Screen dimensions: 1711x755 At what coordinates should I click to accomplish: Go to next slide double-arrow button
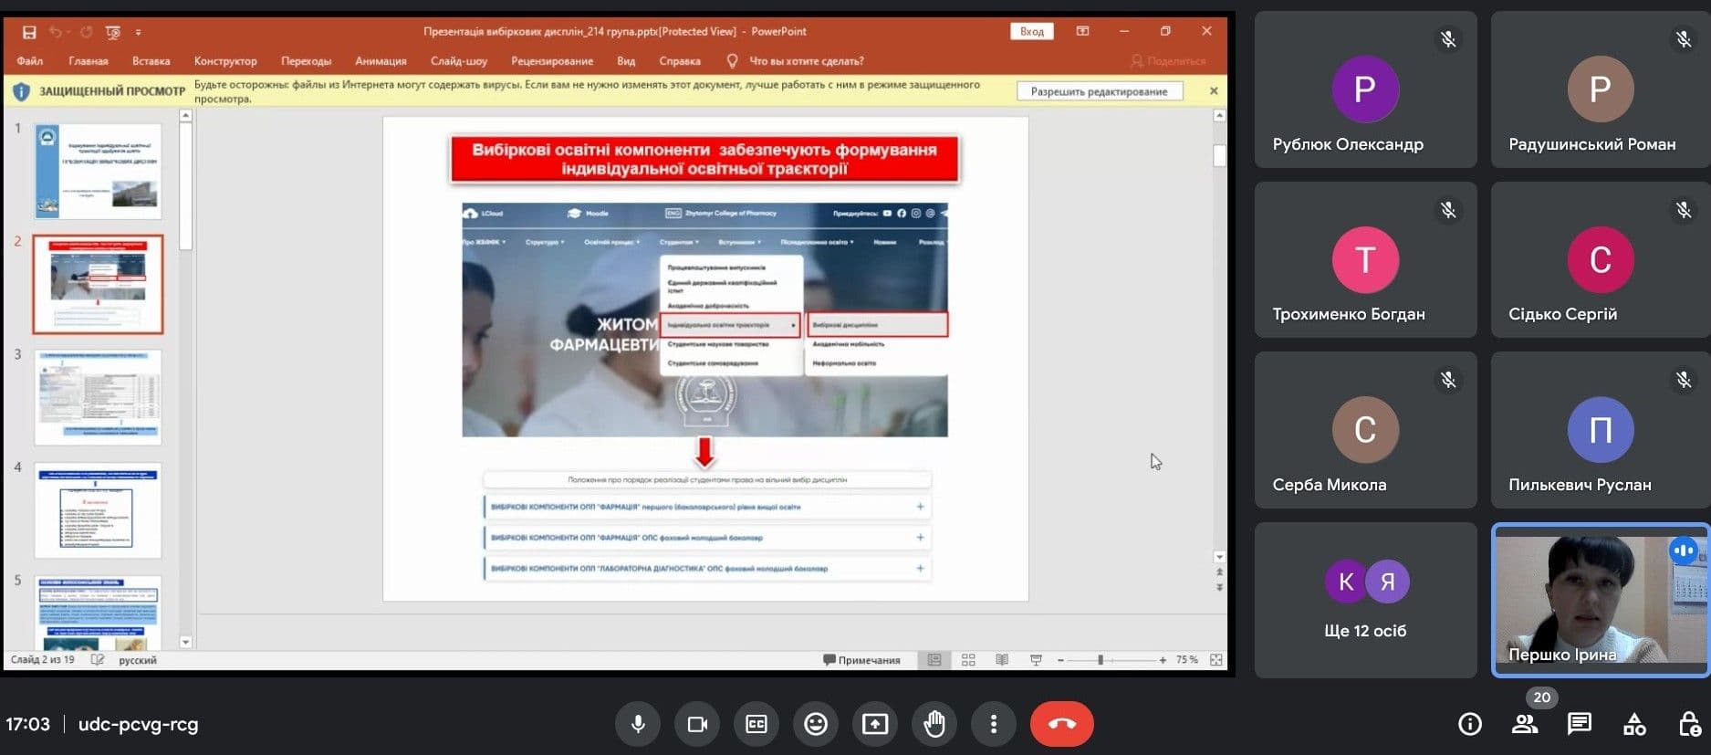1219,588
